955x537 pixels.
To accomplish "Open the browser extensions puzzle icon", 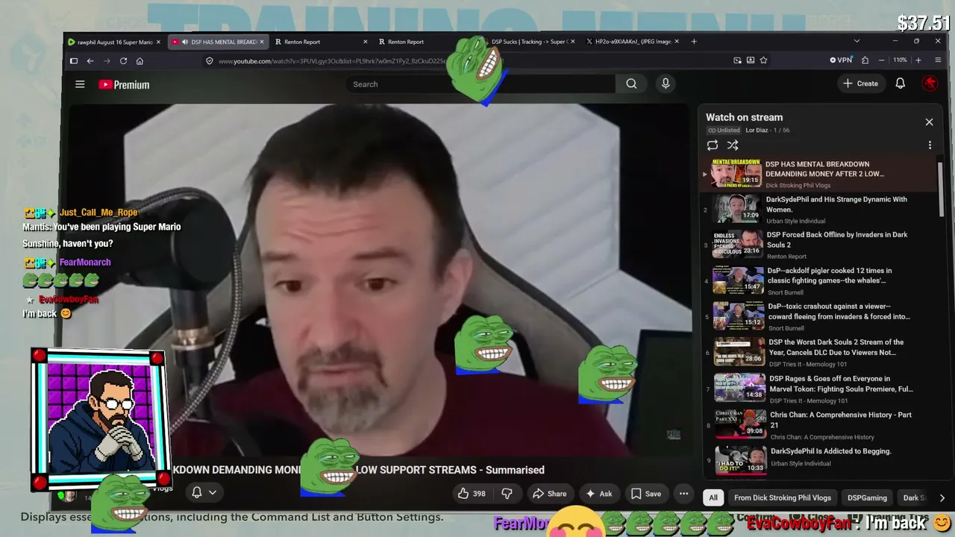I will (x=865, y=60).
